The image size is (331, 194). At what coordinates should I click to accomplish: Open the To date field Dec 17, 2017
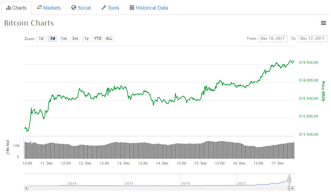coord(312,38)
